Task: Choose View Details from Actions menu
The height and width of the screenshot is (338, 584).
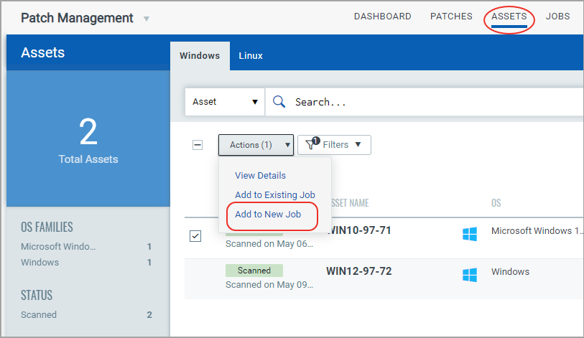Action: tap(260, 175)
